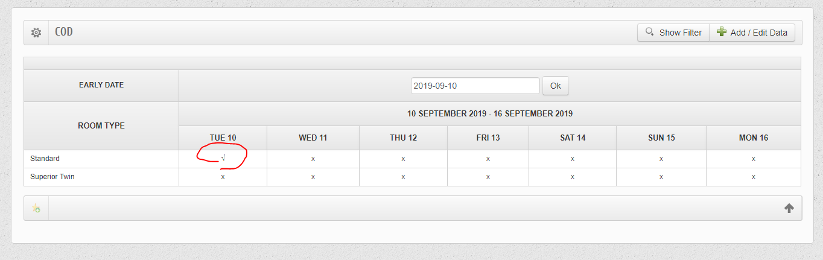Click the gear settings icon beside COD
The height and width of the screenshot is (260, 823).
click(36, 33)
